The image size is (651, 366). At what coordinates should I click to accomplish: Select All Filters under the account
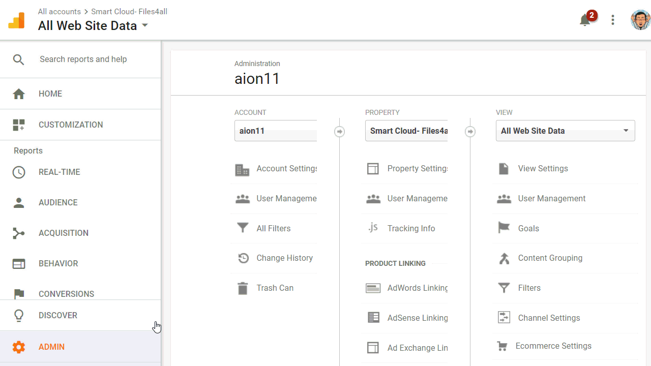tap(273, 228)
